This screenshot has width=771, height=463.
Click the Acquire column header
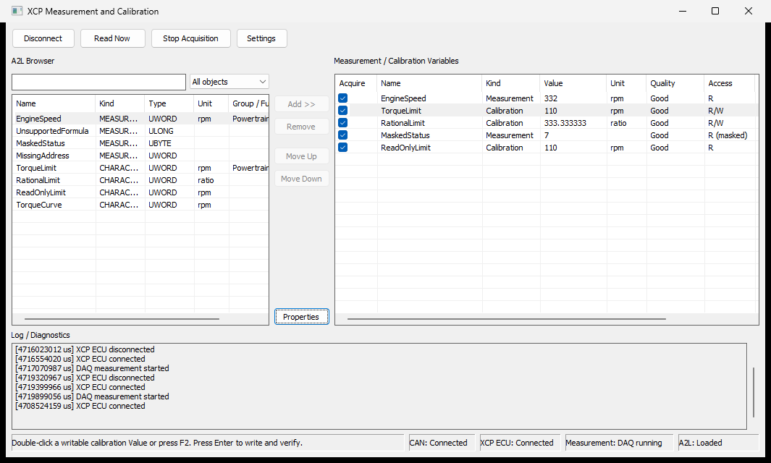coord(356,83)
